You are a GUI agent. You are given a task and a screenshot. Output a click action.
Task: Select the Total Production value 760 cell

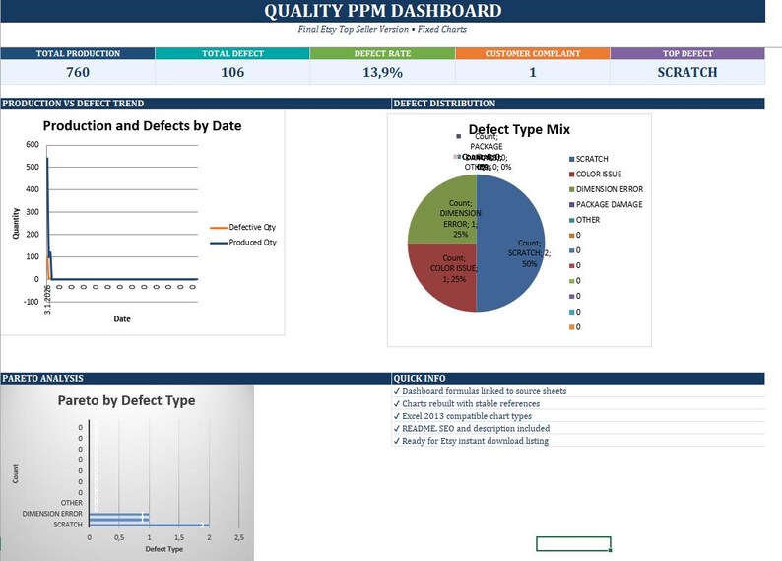tap(78, 72)
